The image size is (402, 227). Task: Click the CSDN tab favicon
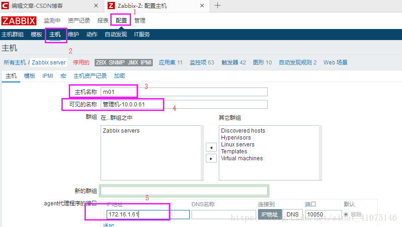5,6
